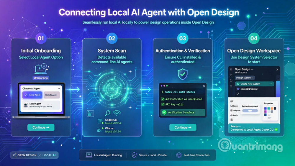The width and height of the screenshot is (295, 166).
Task: Click the robot icon beside Local Agent description
Action: pyautogui.click(x=26, y=105)
